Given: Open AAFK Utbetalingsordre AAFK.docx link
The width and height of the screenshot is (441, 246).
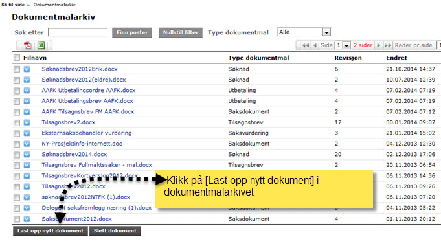Looking at the screenshot, I should tap(89, 90).
